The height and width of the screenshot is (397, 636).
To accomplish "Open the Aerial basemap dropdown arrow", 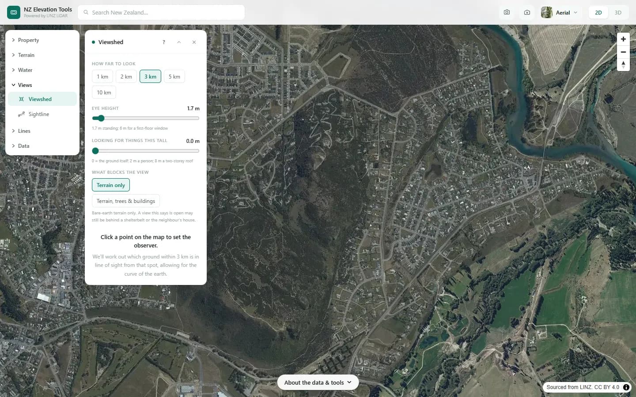I will 575,12.
